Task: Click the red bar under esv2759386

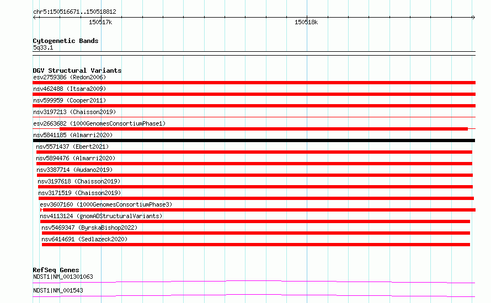Action: pyautogui.click(x=254, y=83)
